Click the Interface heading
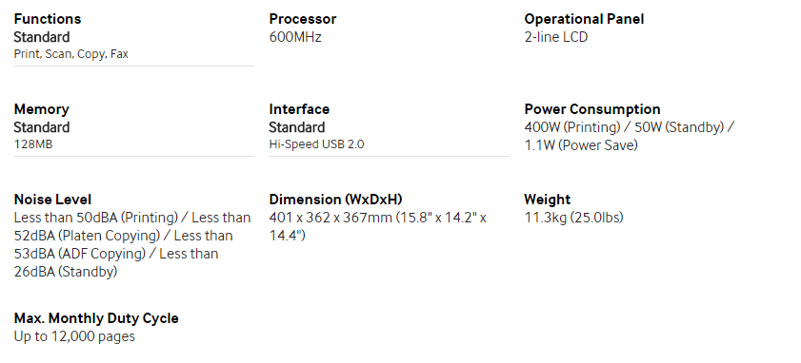This screenshot has height=363, width=801. click(299, 109)
